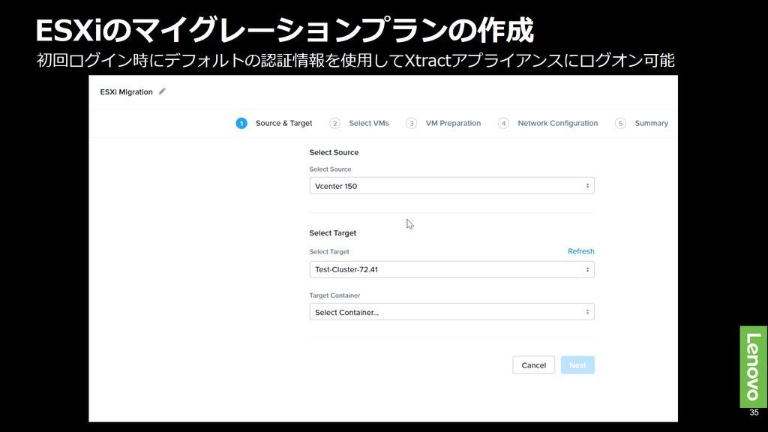This screenshot has width=768, height=432.
Task: Go to the Network Configuration step
Action: pyautogui.click(x=557, y=124)
